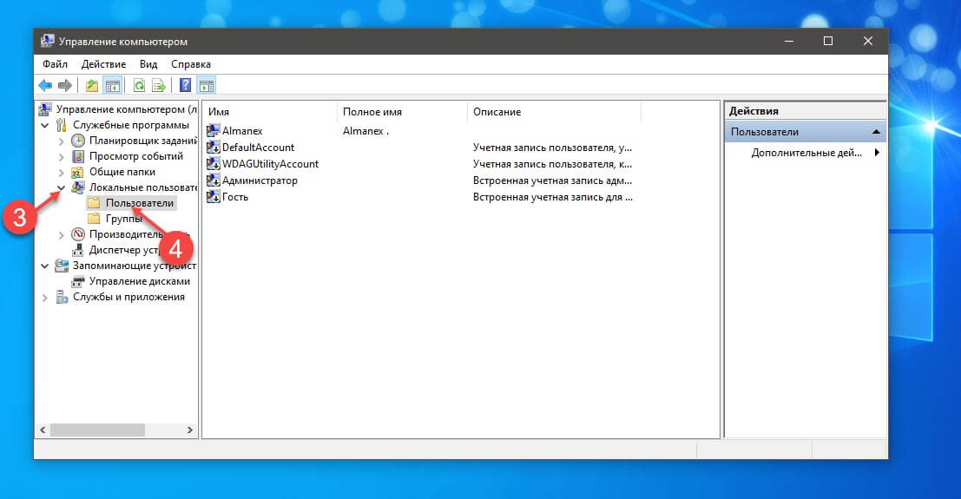This screenshot has height=499, width=961.
Task: Select the WDAGUtilityAccount name text
Action: click(x=270, y=164)
